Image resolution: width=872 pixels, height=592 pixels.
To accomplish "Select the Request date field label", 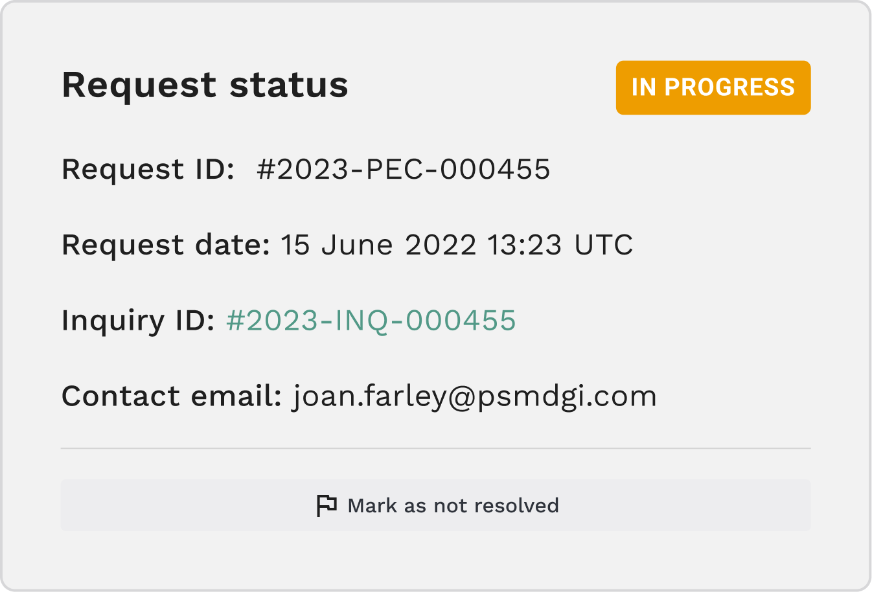I will click(x=165, y=245).
